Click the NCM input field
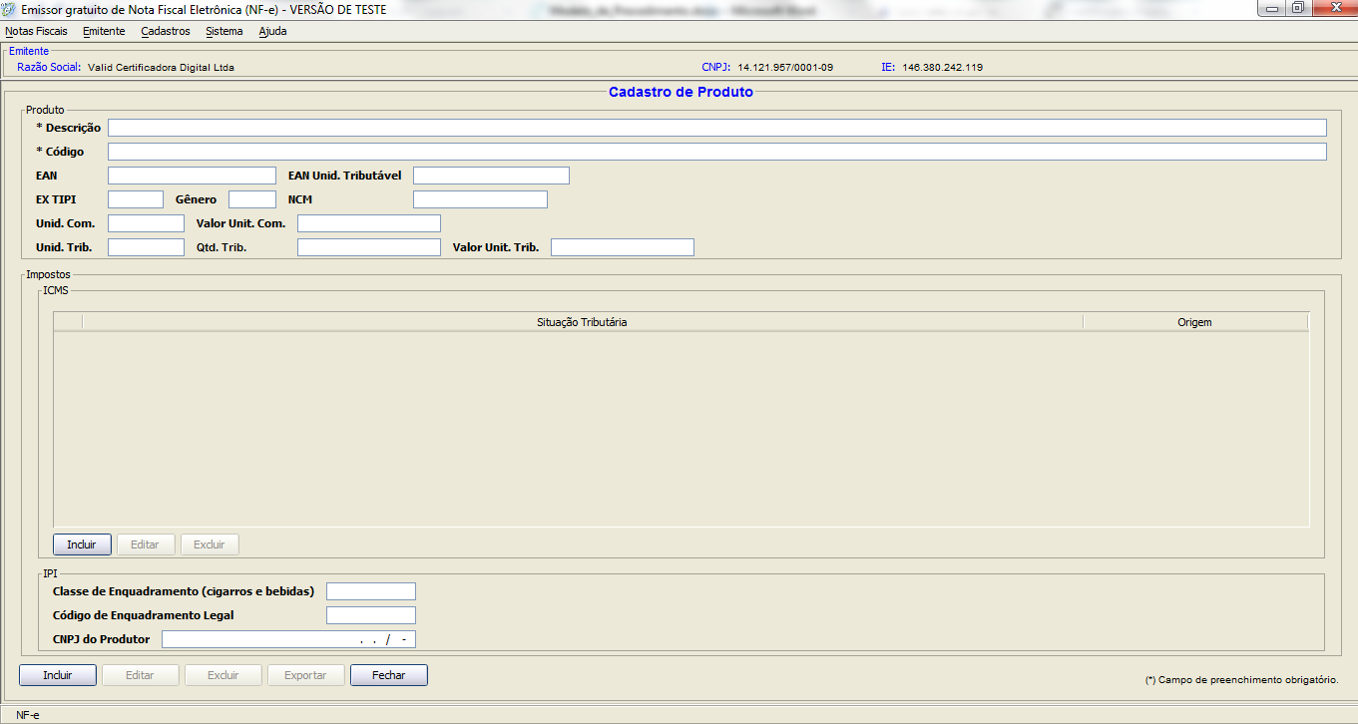The image size is (1358, 724). click(480, 199)
